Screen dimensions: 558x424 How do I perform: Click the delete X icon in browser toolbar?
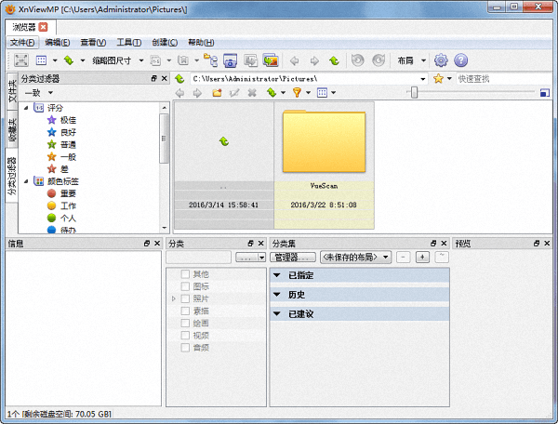[252, 93]
